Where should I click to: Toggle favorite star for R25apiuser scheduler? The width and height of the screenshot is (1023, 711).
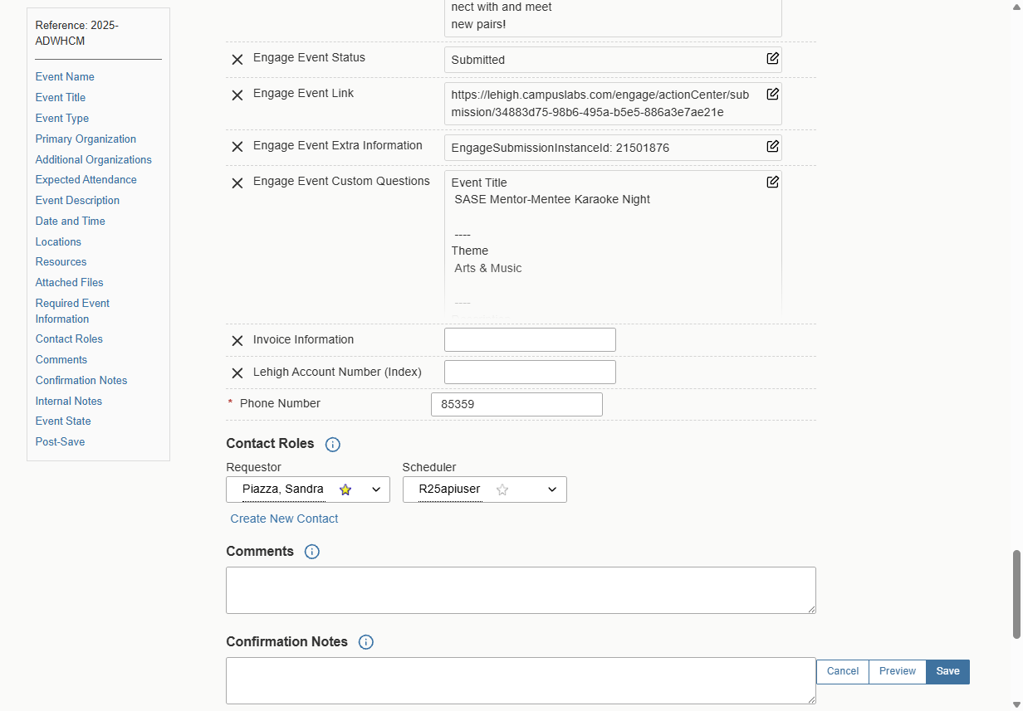click(502, 489)
